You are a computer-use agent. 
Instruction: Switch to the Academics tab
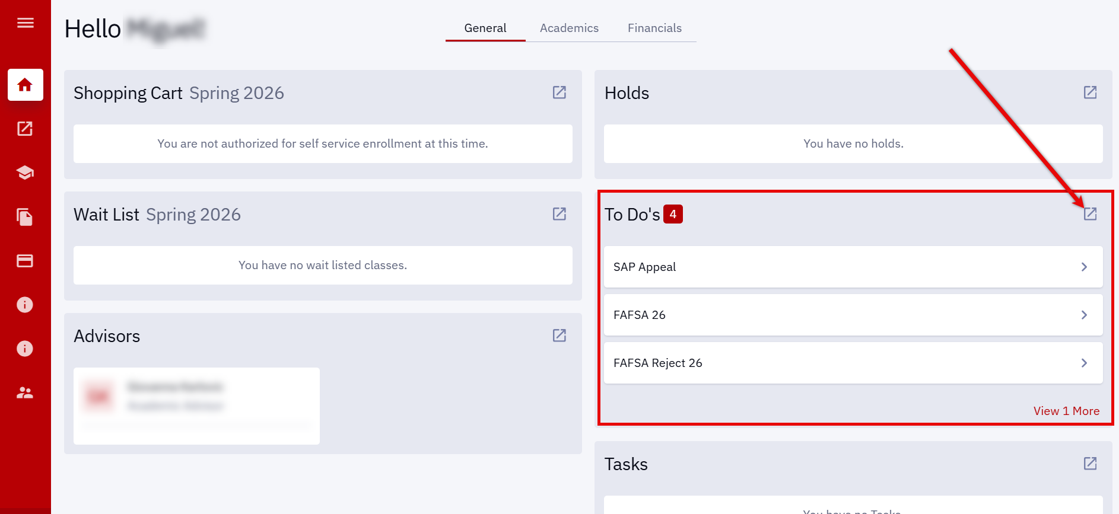click(x=569, y=28)
